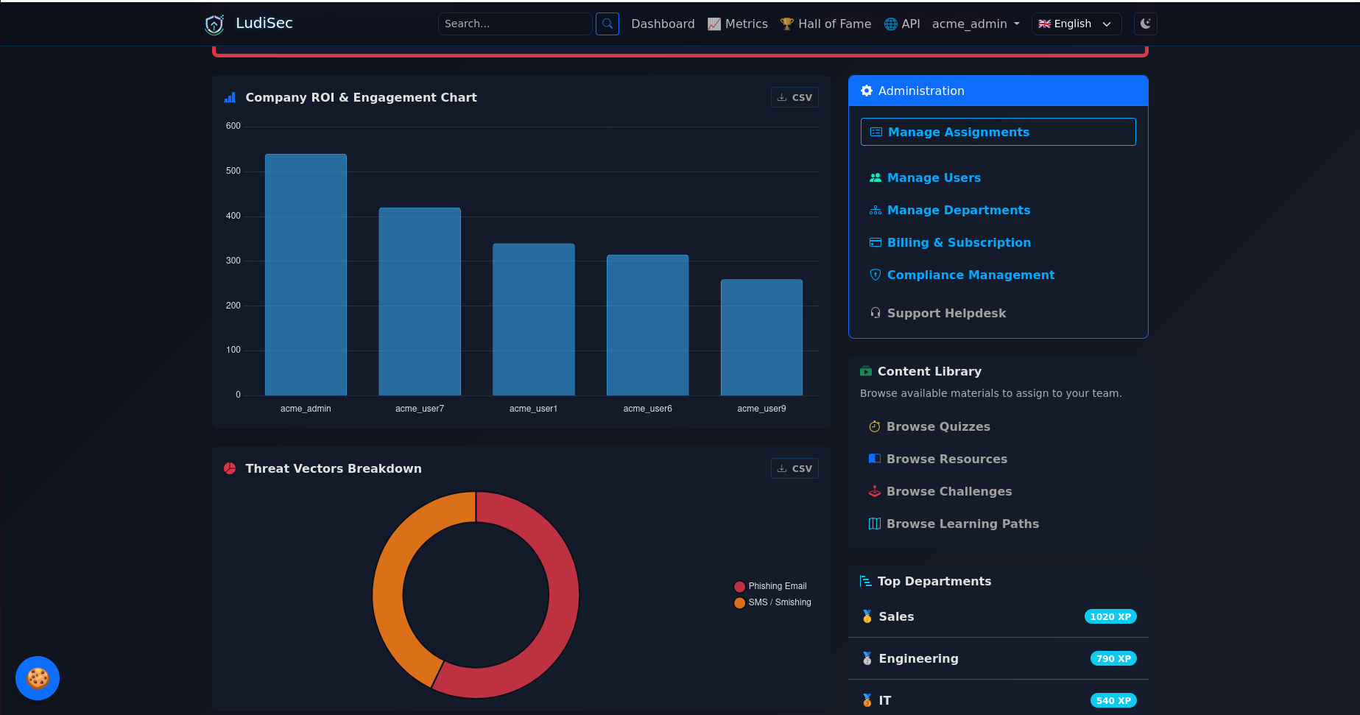The height and width of the screenshot is (715, 1360).
Task: Open Manage Assignments
Action: (x=998, y=132)
